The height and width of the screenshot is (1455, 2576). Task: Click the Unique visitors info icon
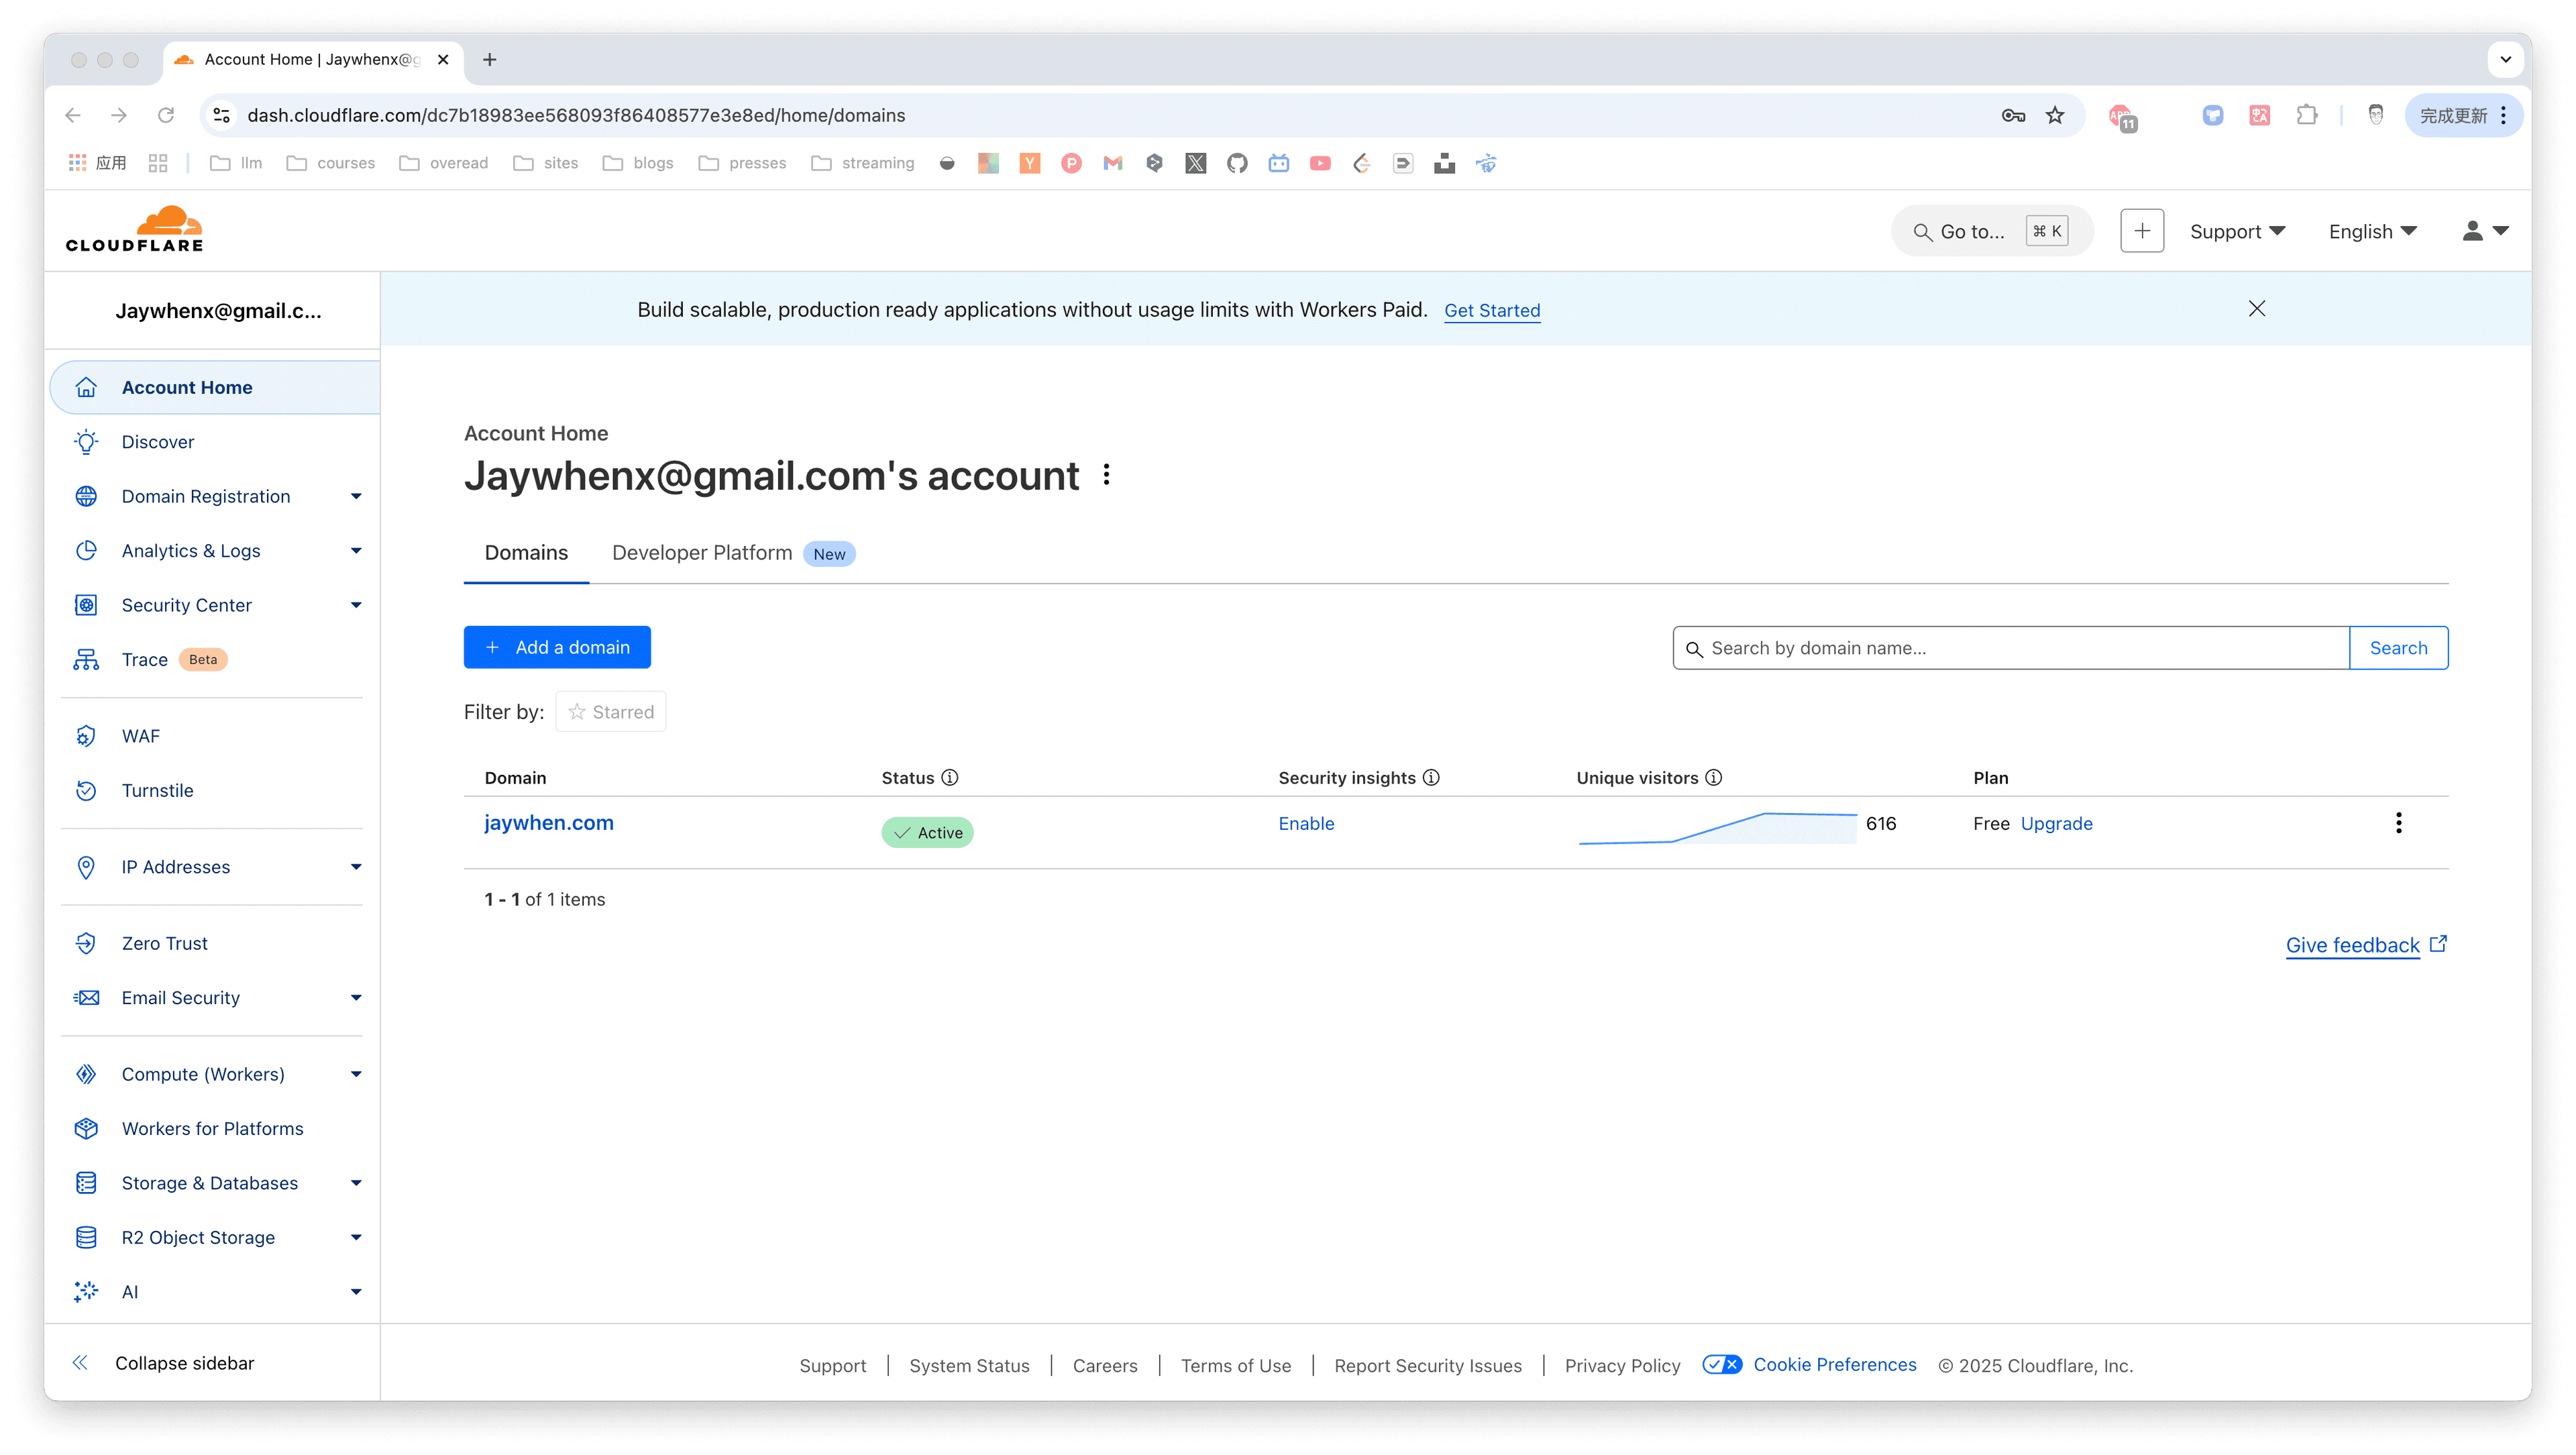click(x=1713, y=778)
